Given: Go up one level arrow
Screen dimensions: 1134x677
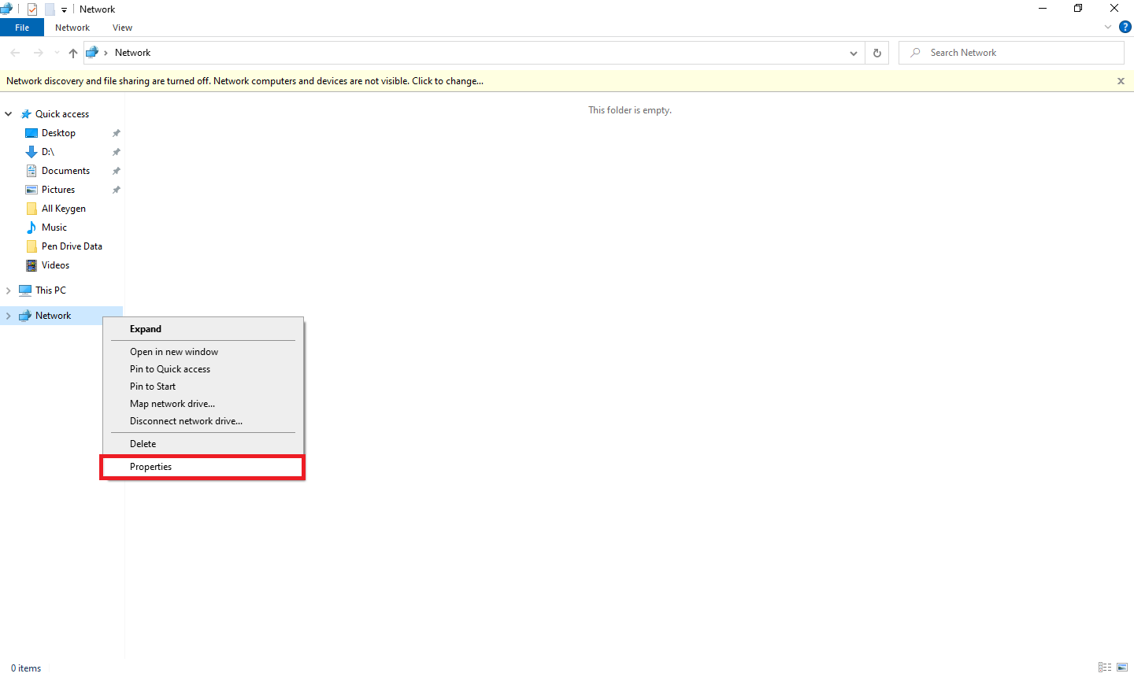Looking at the screenshot, I should point(73,53).
